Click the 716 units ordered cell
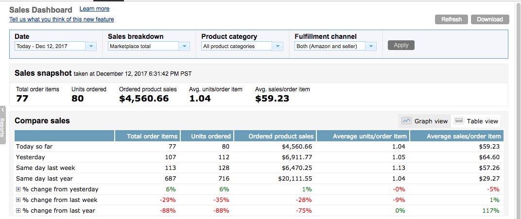The image size is (521, 219). pos(223,179)
